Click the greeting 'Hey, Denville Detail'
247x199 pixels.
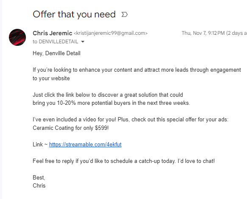click(56, 53)
